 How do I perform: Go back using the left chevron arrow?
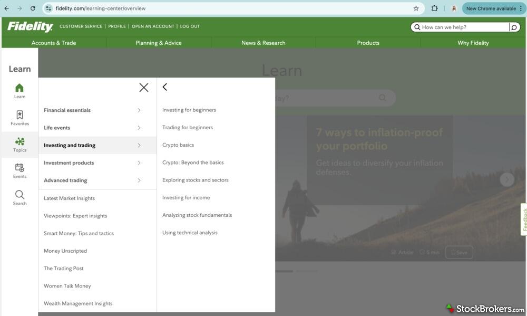click(165, 87)
